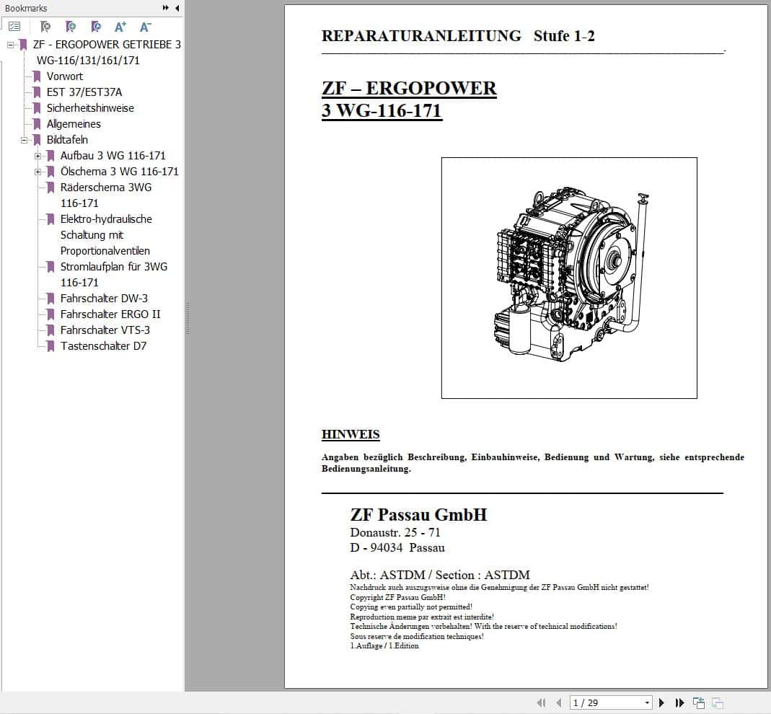The height and width of the screenshot is (714, 771).
Task: Click the set bookmark destination icon
Action: click(x=96, y=27)
